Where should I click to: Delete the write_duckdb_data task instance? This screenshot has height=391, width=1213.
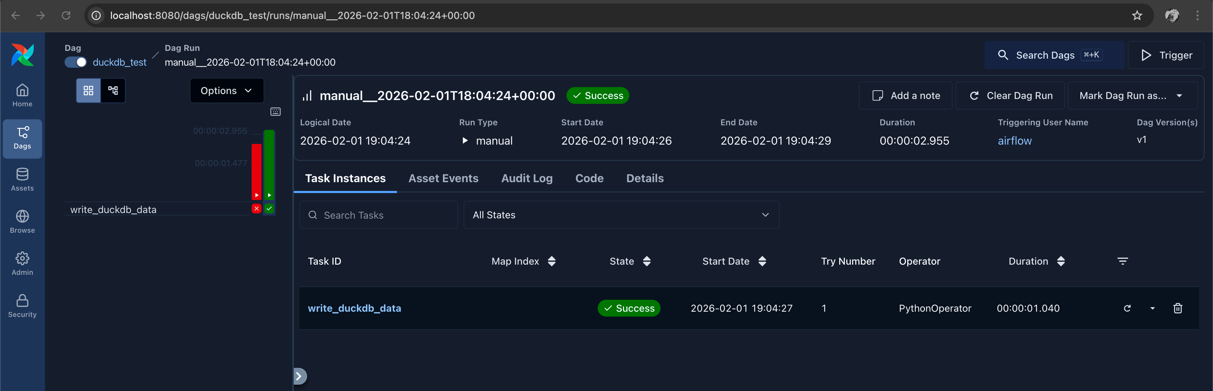coord(1177,308)
